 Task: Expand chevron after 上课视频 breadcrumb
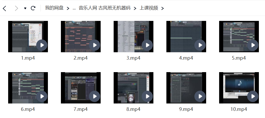[162, 8]
